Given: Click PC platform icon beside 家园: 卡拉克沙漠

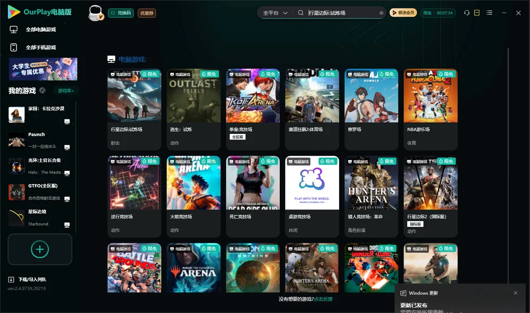Looking at the screenshot, I should click(67, 122).
